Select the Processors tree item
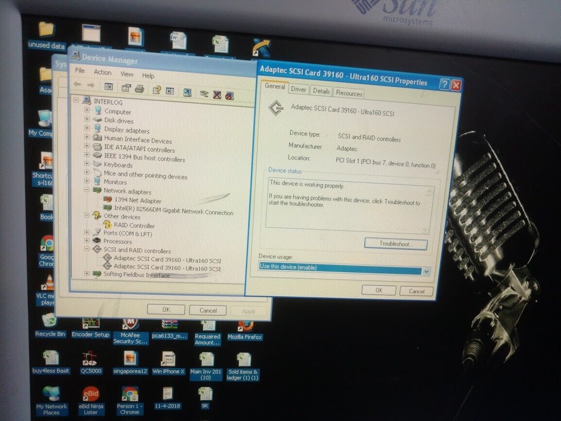The image size is (561, 421). [x=118, y=241]
